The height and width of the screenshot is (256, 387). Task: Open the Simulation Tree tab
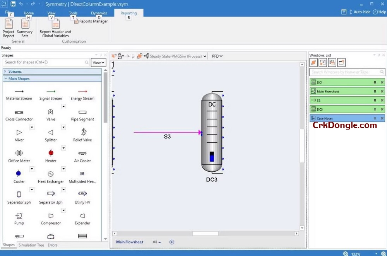31,245
